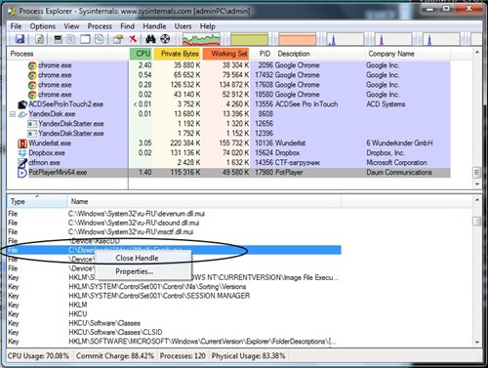The height and width of the screenshot is (368, 488).
Task: Open the System Information toolbar icon
Action: 58,39
